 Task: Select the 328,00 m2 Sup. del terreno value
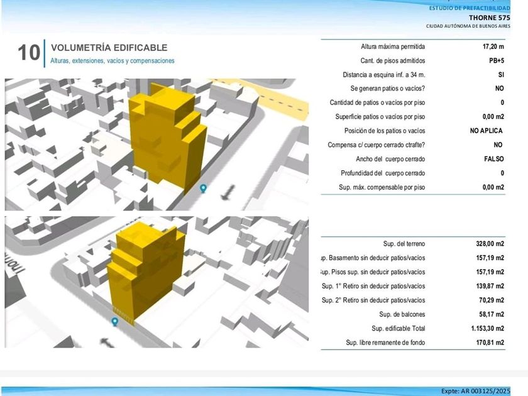[x=490, y=244]
